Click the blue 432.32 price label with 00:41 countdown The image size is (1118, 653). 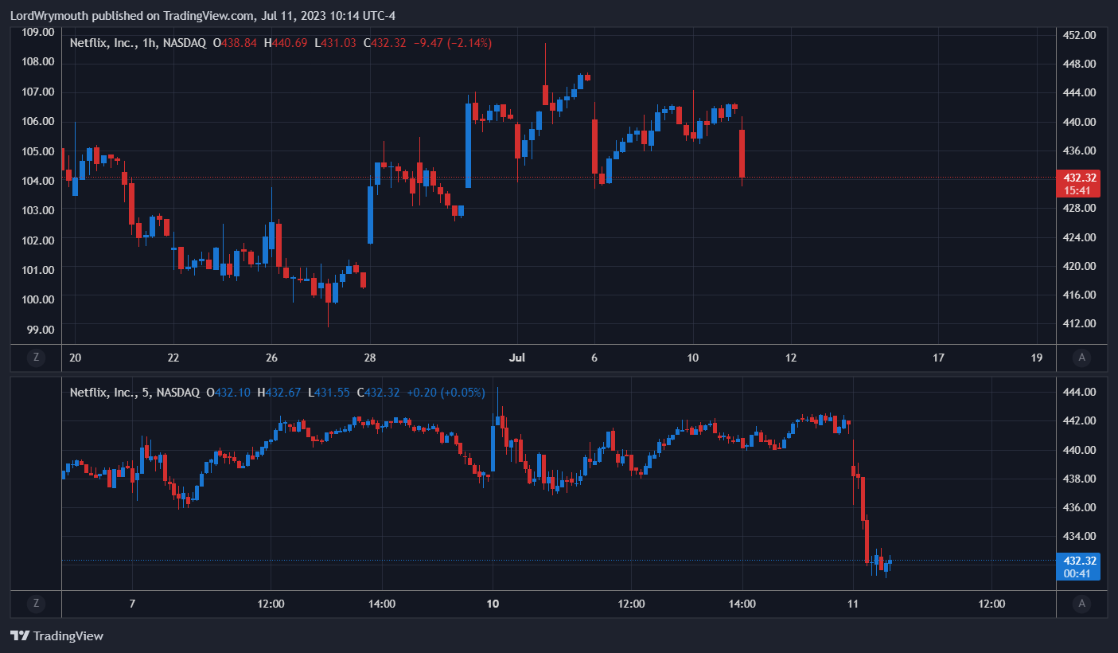point(1077,567)
